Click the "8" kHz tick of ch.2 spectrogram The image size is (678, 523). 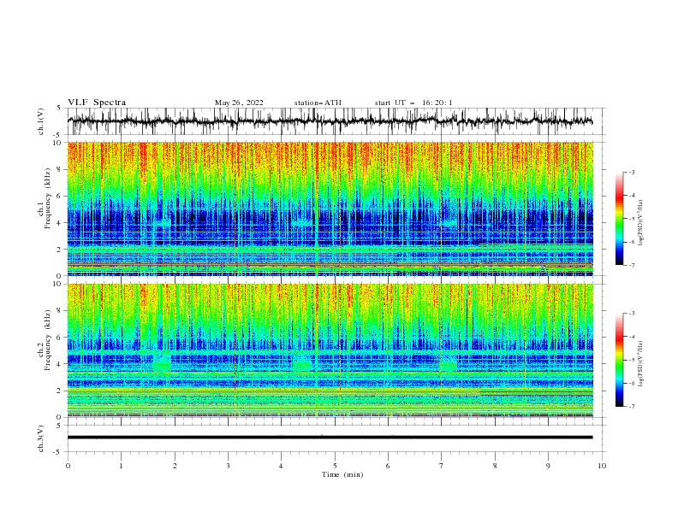coord(59,311)
